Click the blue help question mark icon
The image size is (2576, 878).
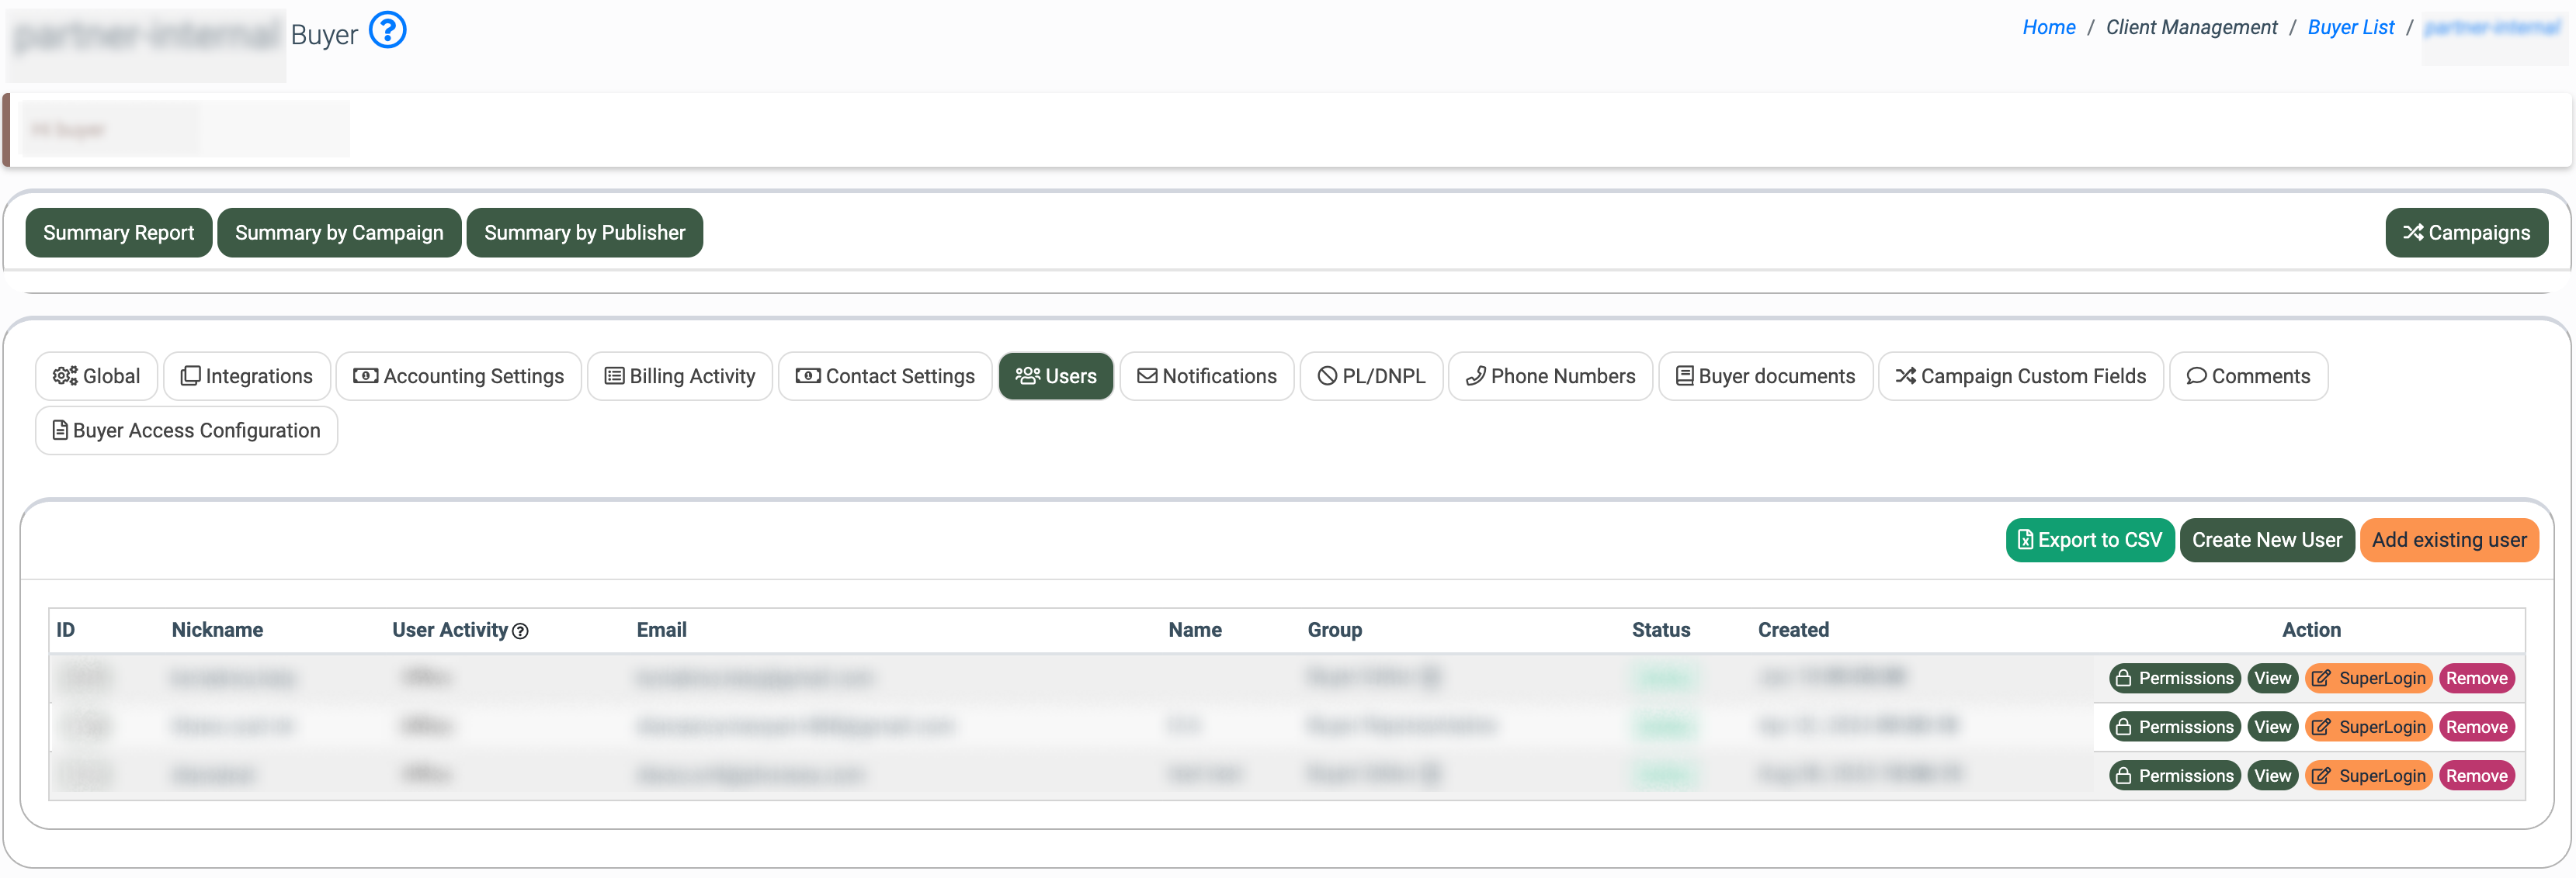coord(387,31)
